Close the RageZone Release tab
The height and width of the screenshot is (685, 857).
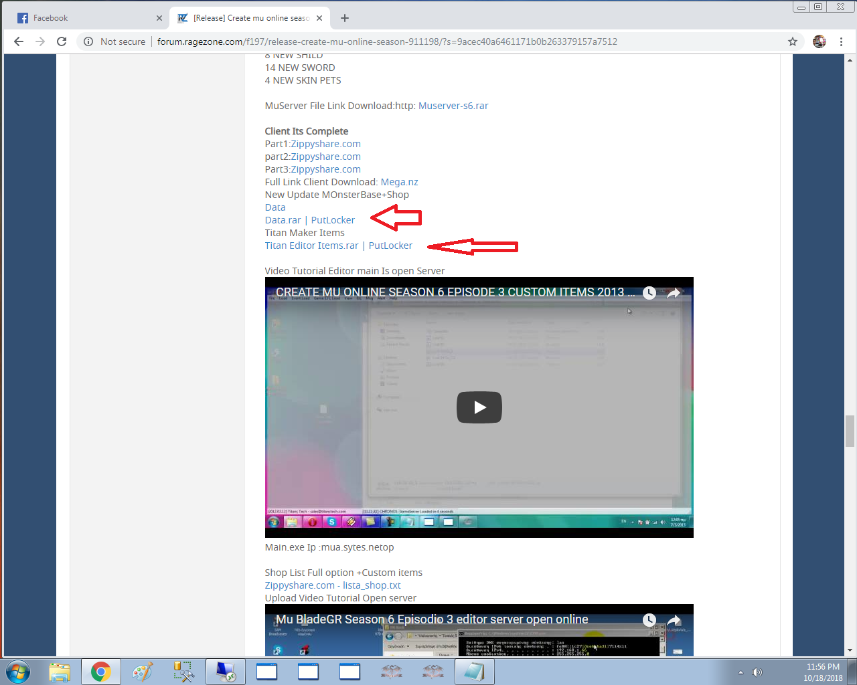click(x=319, y=18)
